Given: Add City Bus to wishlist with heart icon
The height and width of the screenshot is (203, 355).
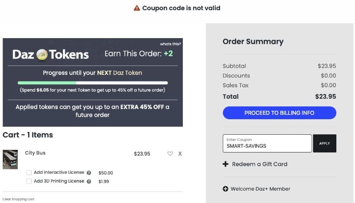Looking at the screenshot, I should pyautogui.click(x=170, y=154).
